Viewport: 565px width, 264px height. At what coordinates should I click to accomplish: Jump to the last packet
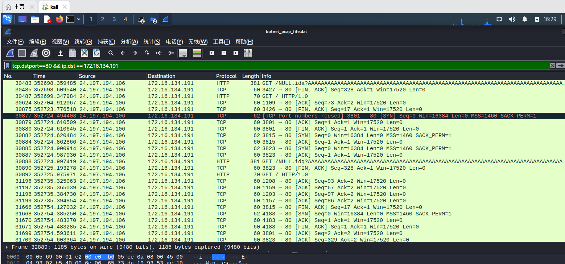171,53
